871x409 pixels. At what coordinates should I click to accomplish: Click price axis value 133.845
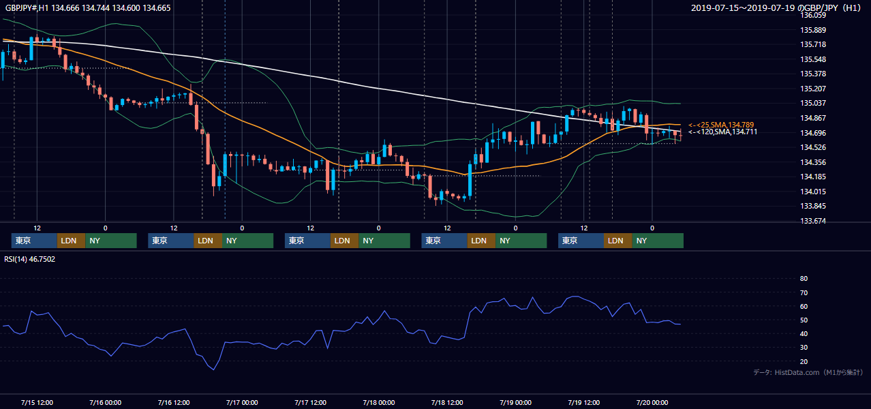(x=813, y=206)
